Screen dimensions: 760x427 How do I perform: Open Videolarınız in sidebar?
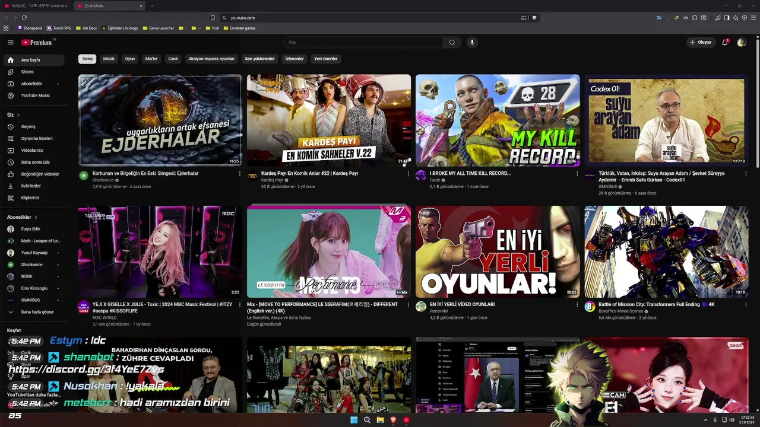(x=33, y=150)
